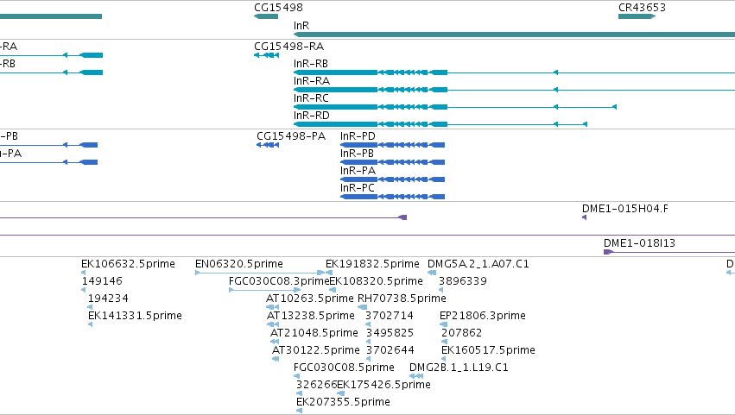The image size is (735, 415).
Task: Select the InR-RA transcript label
Action: (312, 81)
